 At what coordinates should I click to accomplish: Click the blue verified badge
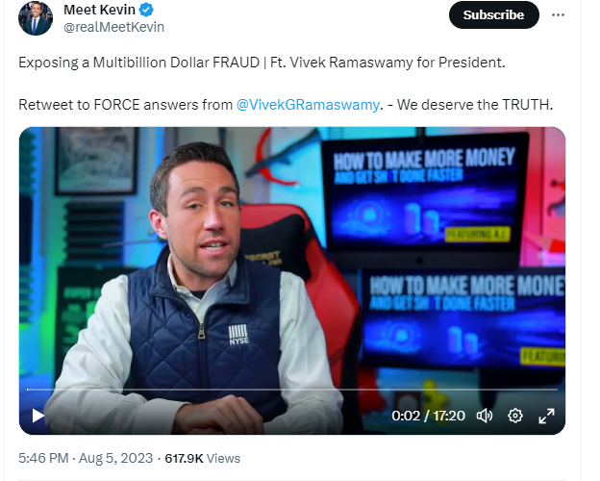pos(146,10)
